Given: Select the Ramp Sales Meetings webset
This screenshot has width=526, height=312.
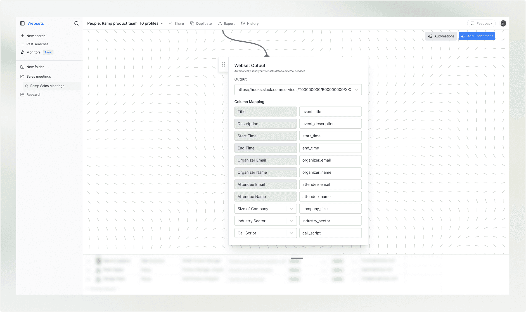Looking at the screenshot, I should click(52, 86).
